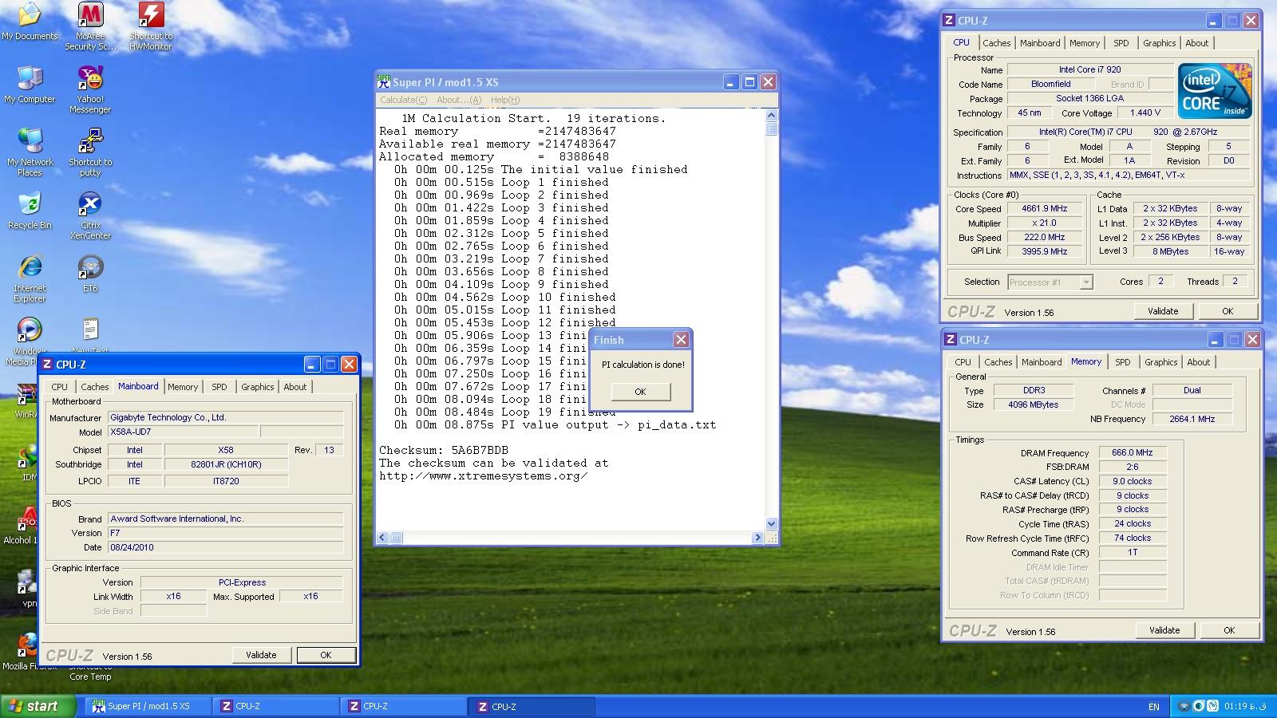Select CPU tab in CPU-Z Mainboard window
1277x718 pixels.
pyautogui.click(x=60, y=387)
